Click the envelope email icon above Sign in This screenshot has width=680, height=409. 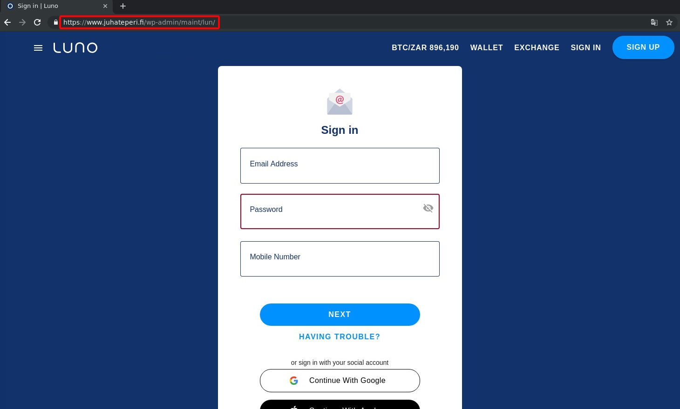[340, 102]
